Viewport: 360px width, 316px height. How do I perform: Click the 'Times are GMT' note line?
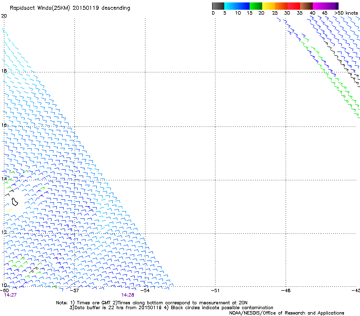pos(151,303)
